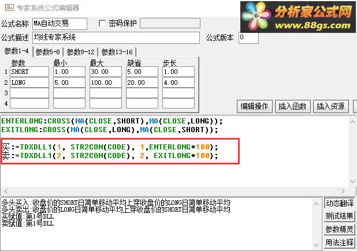Click the code editor scroll-down arrow

(x=352, y=182)
